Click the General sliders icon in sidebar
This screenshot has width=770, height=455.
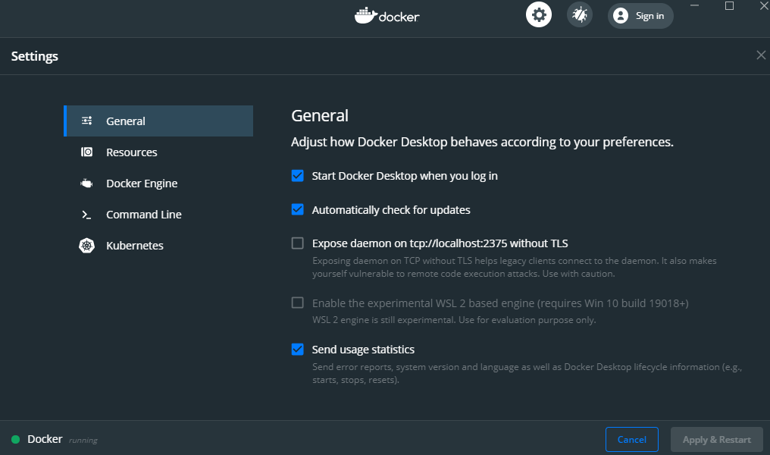pos(87,121)
